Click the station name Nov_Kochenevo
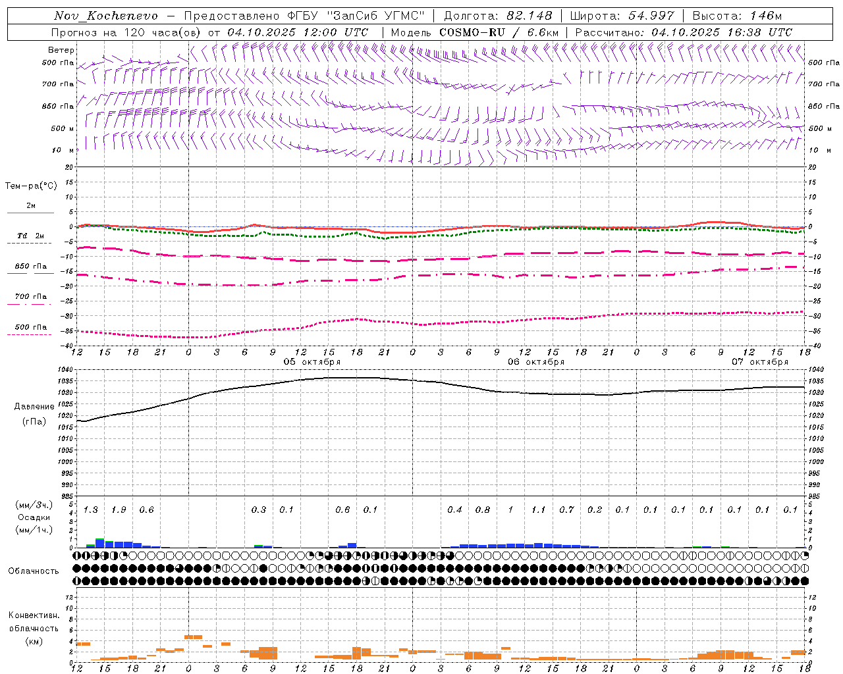 point(106,16)
